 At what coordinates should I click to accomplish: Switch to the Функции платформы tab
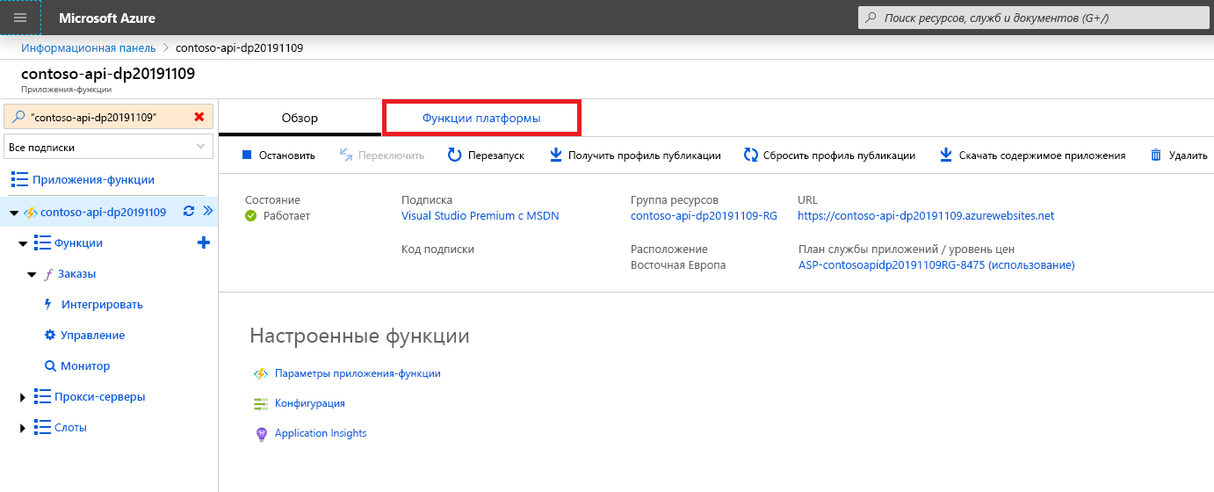click(481, 118)
